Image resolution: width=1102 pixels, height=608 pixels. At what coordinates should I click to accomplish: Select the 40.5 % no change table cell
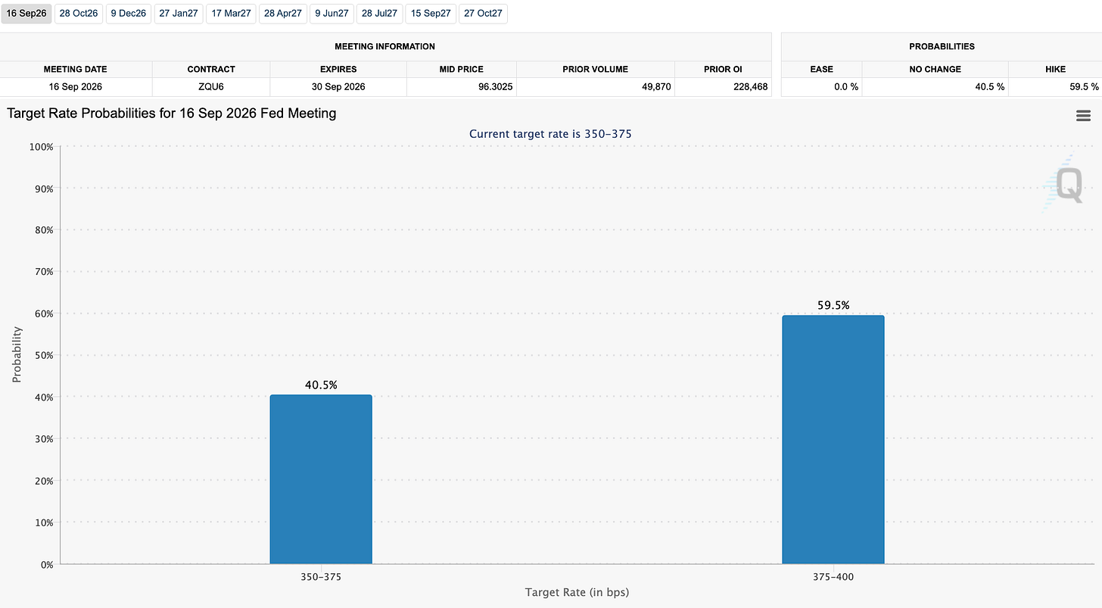coord(935,87)
